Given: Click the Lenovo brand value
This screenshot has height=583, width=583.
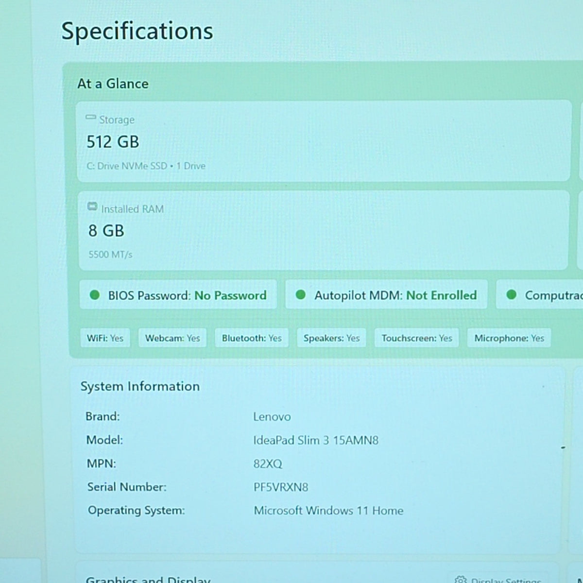Looking at the screenshot, I should (x=272, y=417).
